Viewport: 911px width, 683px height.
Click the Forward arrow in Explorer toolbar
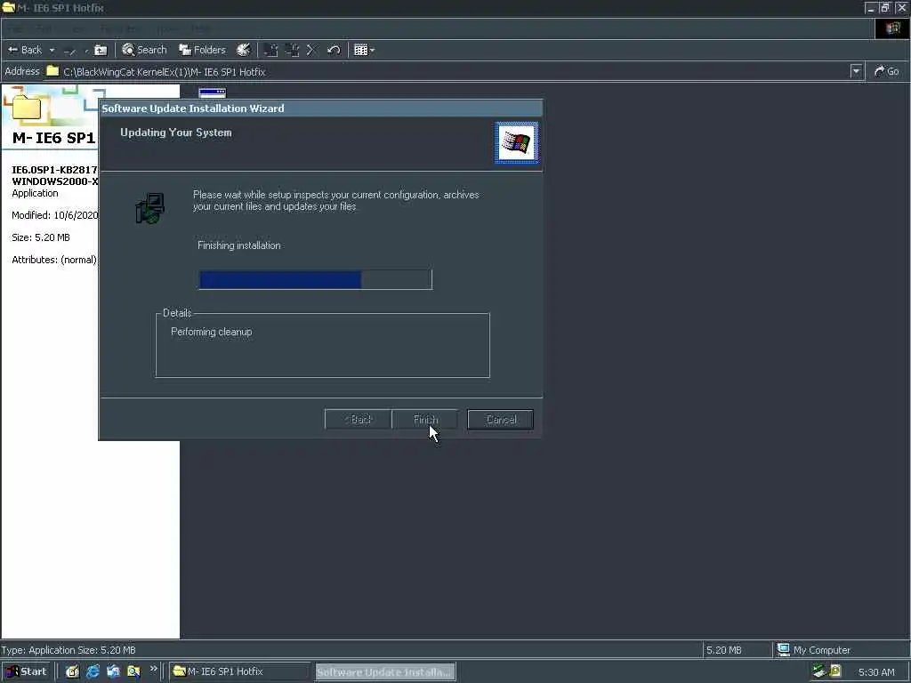tap(69, 51)
